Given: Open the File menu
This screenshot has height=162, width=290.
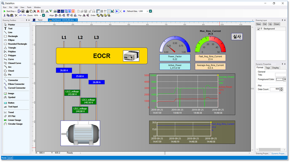Looking at the screenshot, I should pos(11,7).
